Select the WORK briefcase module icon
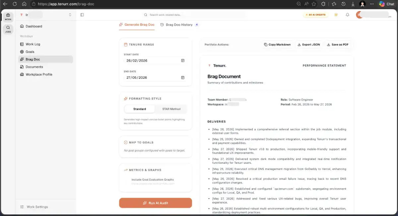The width and height of the screenshot is (398, 216). coord(8,17)
